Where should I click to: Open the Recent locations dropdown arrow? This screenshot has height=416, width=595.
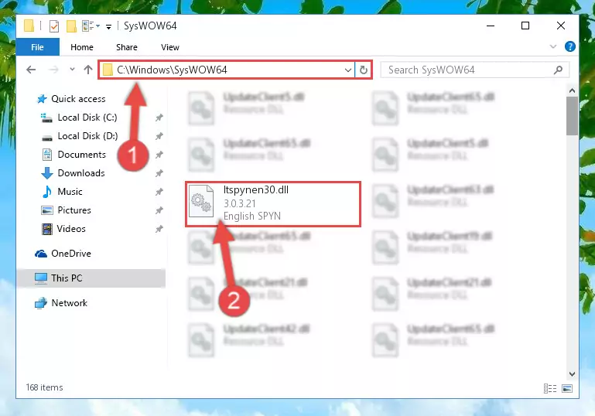(72, 70)
